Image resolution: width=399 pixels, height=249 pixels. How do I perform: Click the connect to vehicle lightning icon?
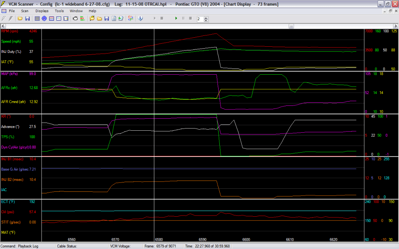pos(4,19)
